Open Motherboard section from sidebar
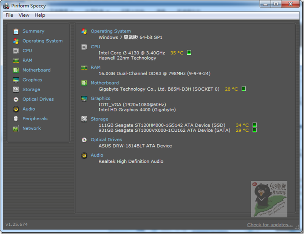 36,70
